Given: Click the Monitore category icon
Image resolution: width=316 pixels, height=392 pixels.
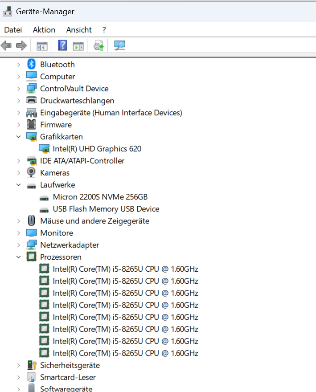Looking at the screenshot, I should click(31, 233).
